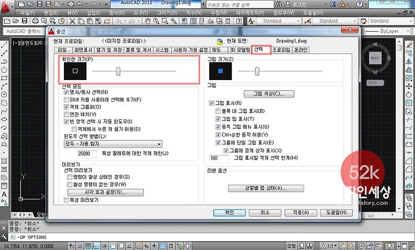
Task: Click the Open file icon in the standard toolbar
Action: [16, 21]
